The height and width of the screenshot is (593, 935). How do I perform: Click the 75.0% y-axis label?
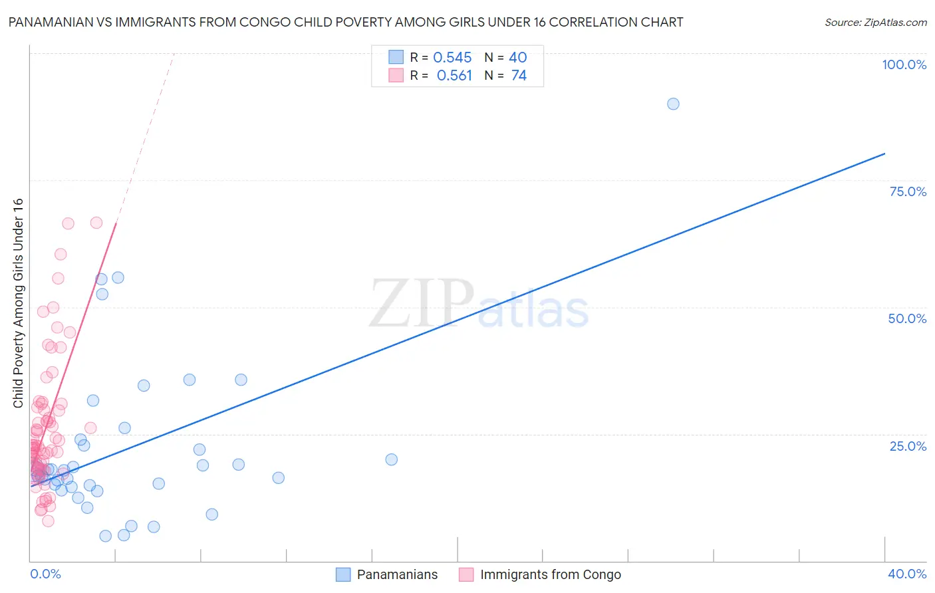coord(907,191)
